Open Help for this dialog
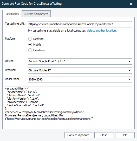Image resolution: width=137 pixels, height=141 pixels. pos(125,135)
